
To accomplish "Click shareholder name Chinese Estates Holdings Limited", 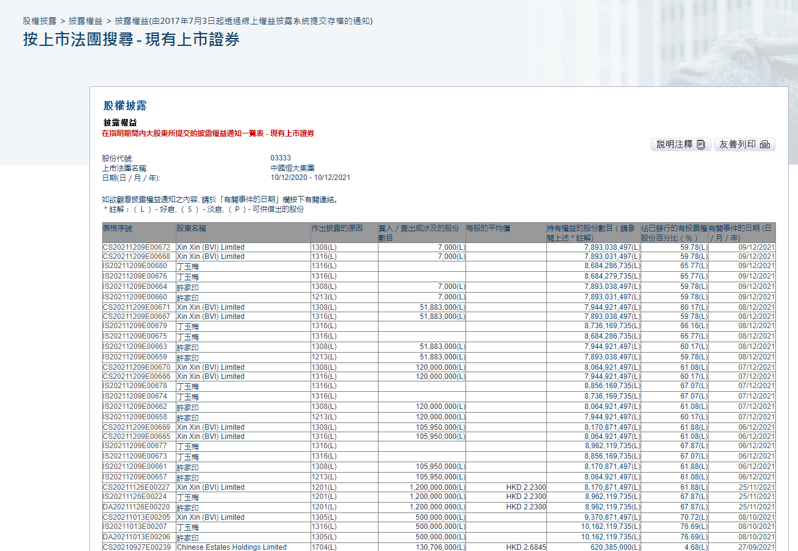I will 231,547.
